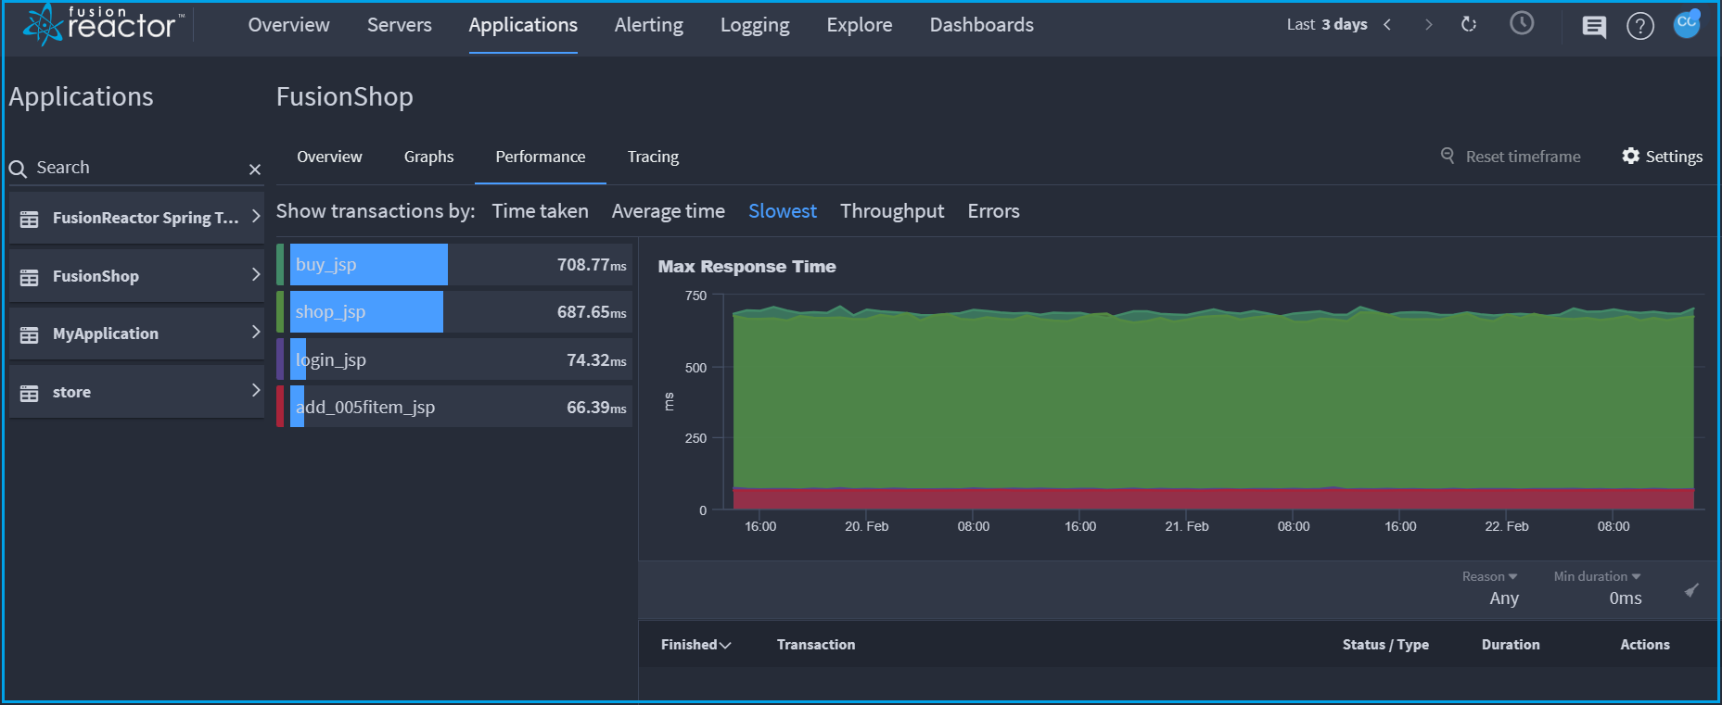The width and height of the screenshot is (1722, 705).
Task: Click red color swatch beside add_005fitem_jsp
Action: 280,407
